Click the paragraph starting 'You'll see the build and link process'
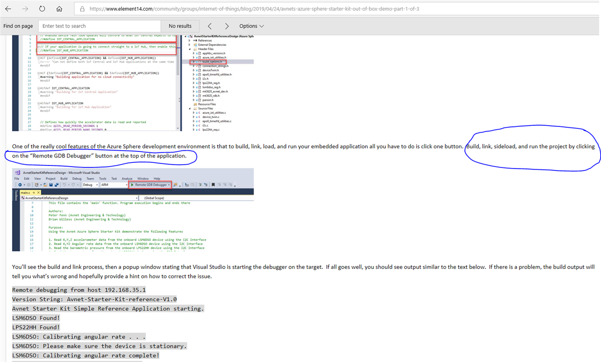The width and height of the screenshot is (601, 362). click(x=303, y=272)
